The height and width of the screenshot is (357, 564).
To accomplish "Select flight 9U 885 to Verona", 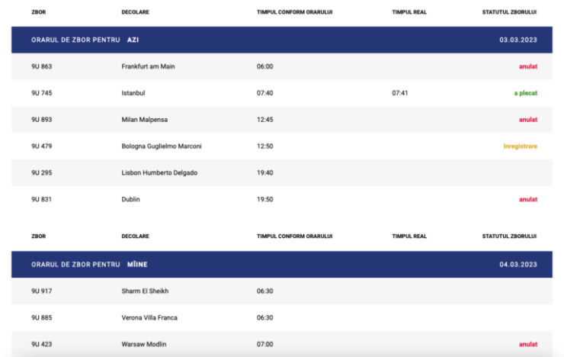I will coord(41,317).
